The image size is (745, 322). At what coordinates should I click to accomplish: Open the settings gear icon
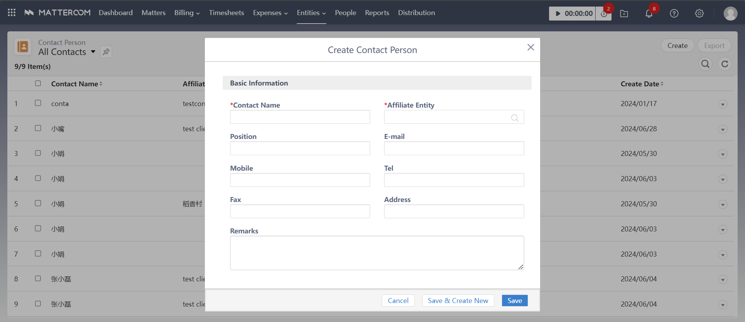tap(699, 14)
